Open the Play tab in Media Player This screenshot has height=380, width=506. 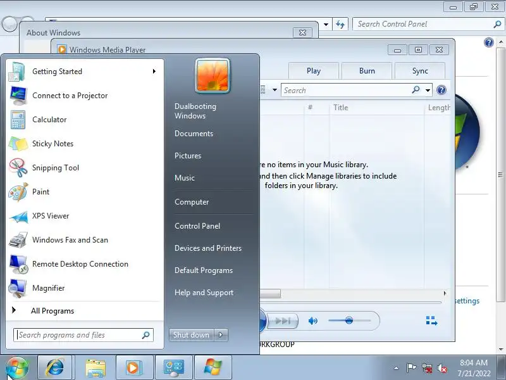click(x=314, y=71)
